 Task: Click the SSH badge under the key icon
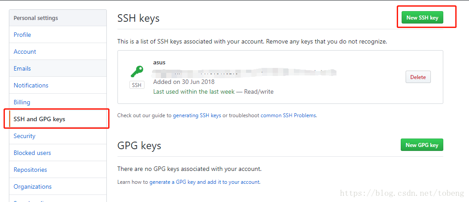click(137, 85)
